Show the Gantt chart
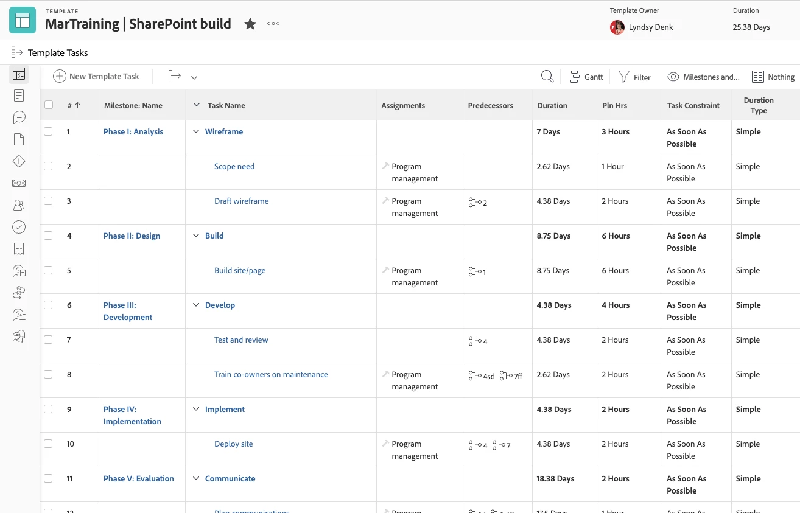Image resolution: width=800 pixels, height=513 pixels. [x=586, y=77]
